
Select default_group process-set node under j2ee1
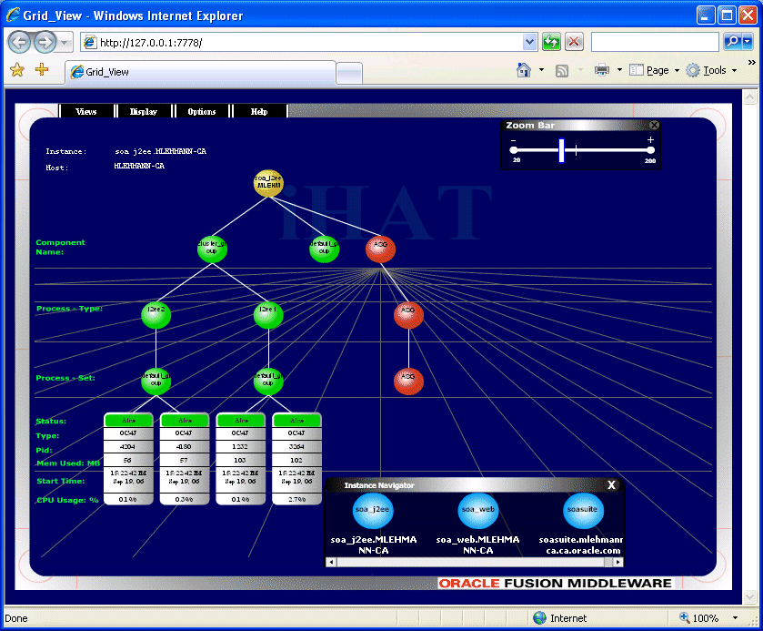tap(268, 382)
